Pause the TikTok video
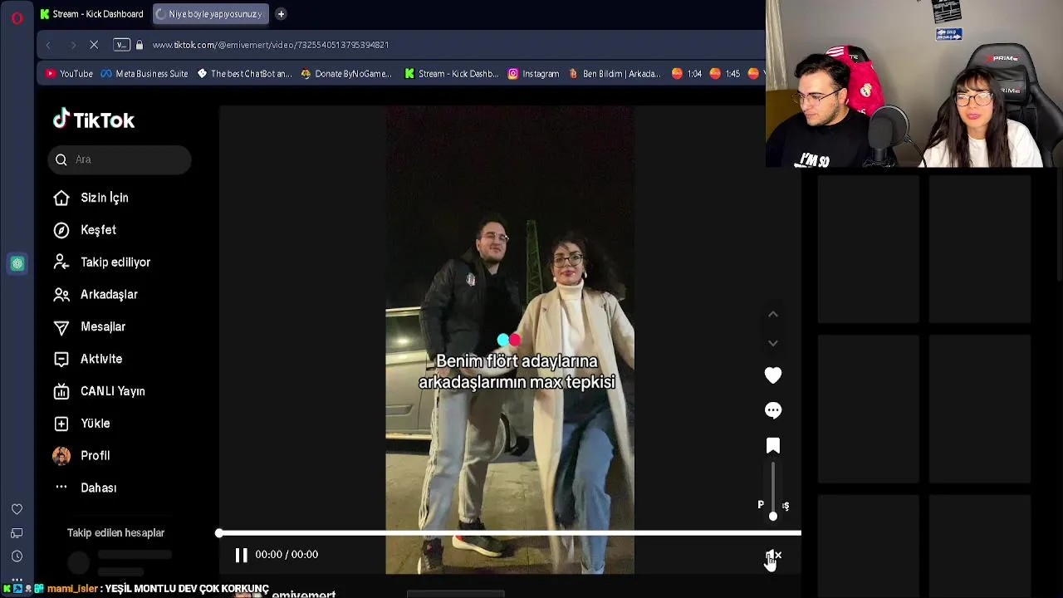Screen dimensions: 1063x598 [241, 555]
